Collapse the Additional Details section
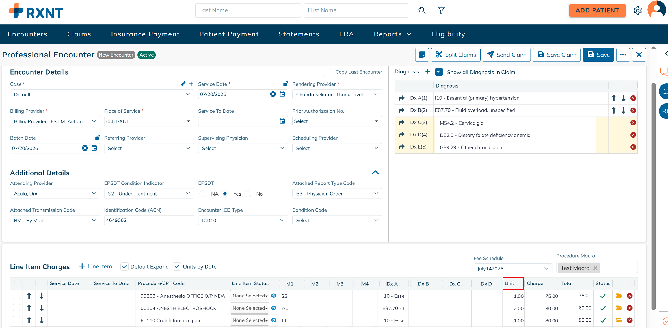Screen dimensions: 668x328 coord(375,172)
